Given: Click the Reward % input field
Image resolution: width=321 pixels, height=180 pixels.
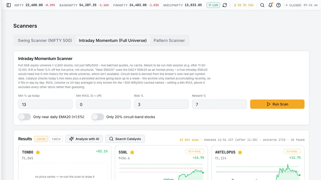Looking at the screenshot, I should click(219, 104).
